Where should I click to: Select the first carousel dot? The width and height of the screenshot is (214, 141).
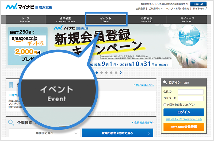[x=97, y=73]
